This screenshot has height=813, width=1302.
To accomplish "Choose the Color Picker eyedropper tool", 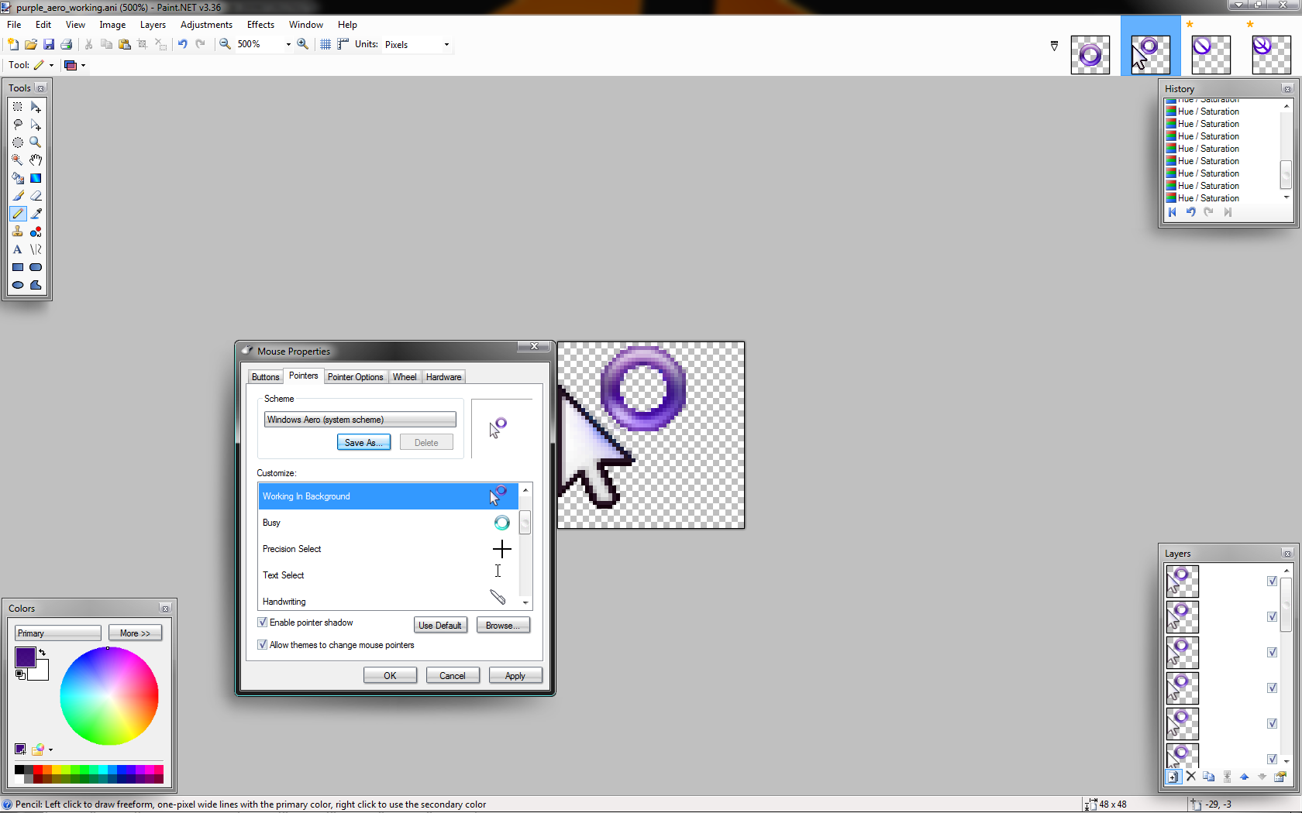I will pos(36,214).
